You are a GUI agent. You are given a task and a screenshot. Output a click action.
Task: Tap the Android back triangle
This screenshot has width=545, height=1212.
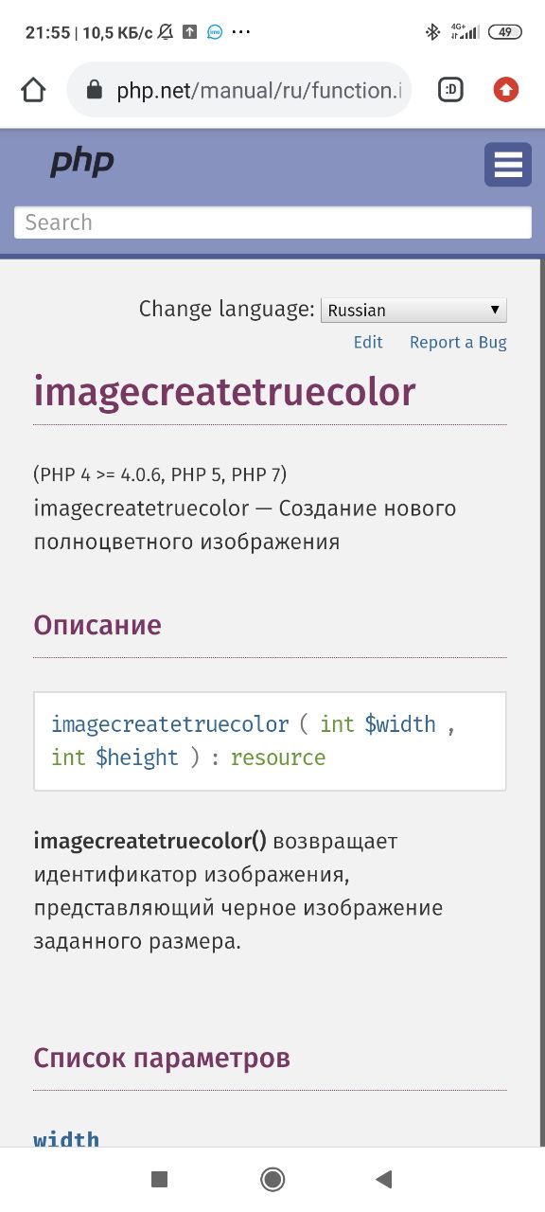click(x=383, y=1179)
